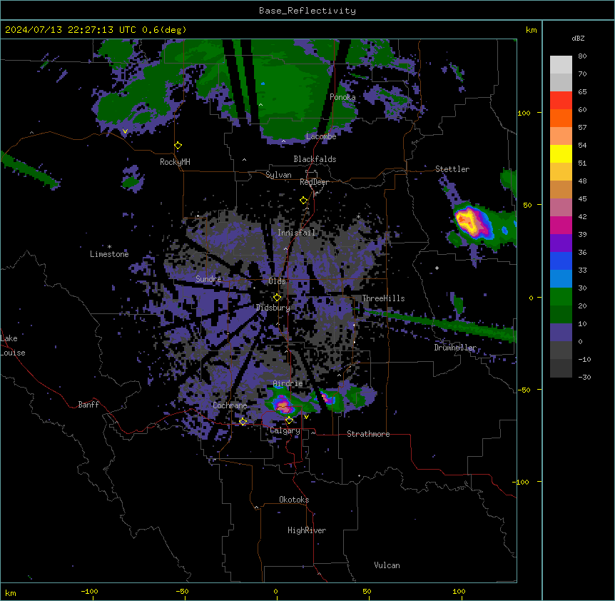
Task: Click the storm cell core north of Calgary
Action: tap(283, 405)
